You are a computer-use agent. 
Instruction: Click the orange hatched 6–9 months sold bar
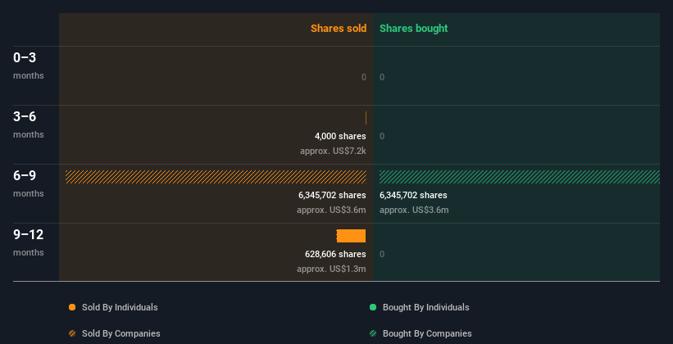pos(216,177)
